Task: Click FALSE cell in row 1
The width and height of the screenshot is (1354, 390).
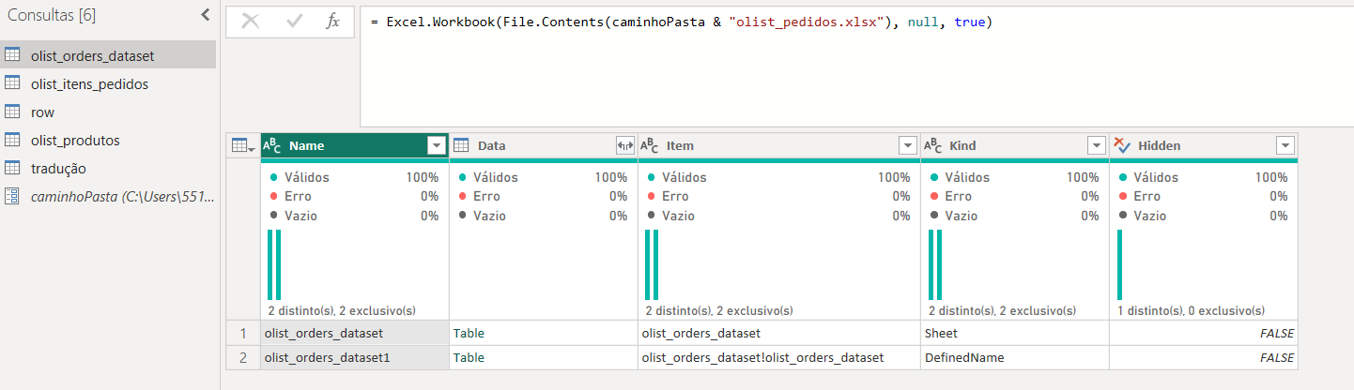Action: point(1204,333)
